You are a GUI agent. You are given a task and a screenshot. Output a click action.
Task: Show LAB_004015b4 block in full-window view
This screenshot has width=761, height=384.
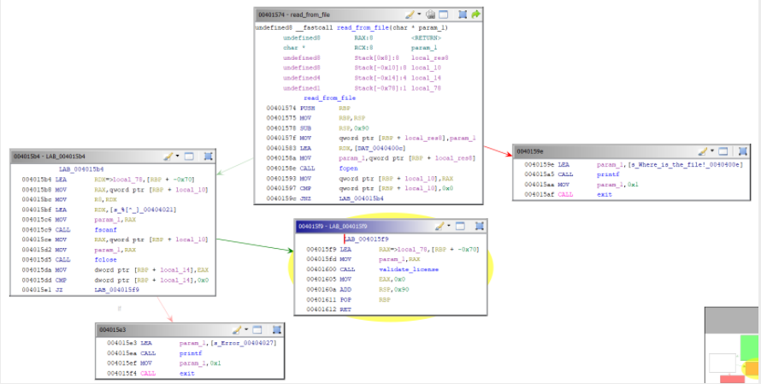190,157
